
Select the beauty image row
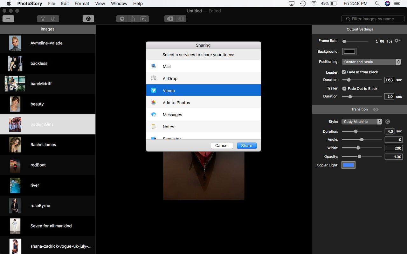click(x=48, y=104)
